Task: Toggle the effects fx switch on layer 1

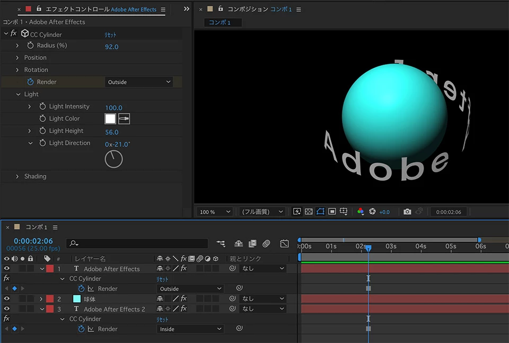Action: (x=184, y=268)
